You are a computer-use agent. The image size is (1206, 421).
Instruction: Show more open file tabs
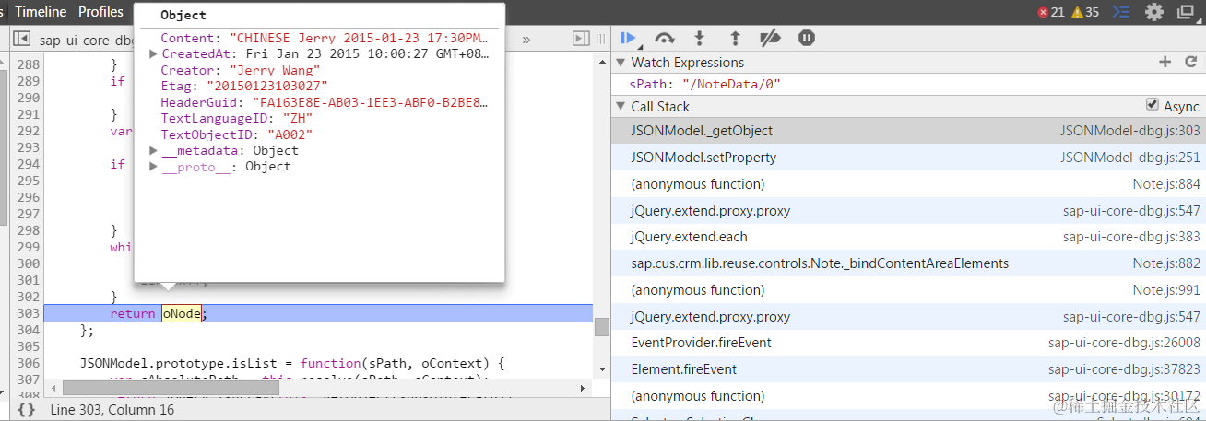[526, 40]
